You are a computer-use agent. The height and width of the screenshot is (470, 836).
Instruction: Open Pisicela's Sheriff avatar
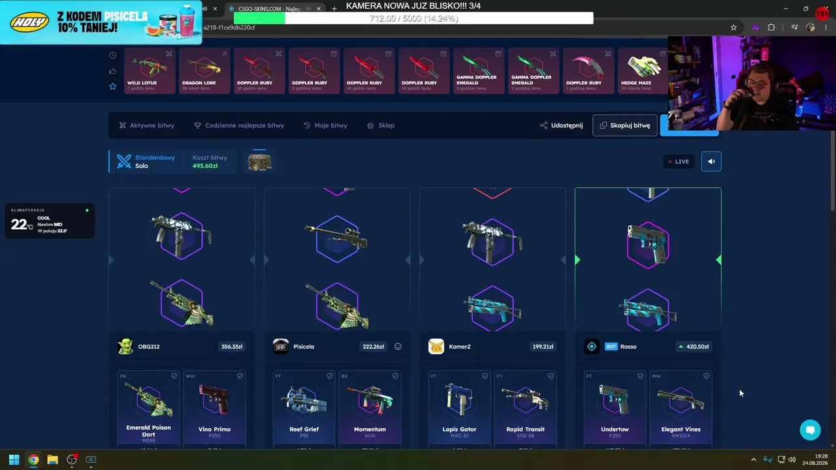tap(281, 347)
